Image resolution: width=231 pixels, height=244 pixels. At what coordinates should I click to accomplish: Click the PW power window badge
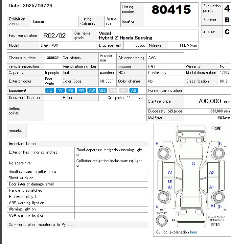point(81,90)
